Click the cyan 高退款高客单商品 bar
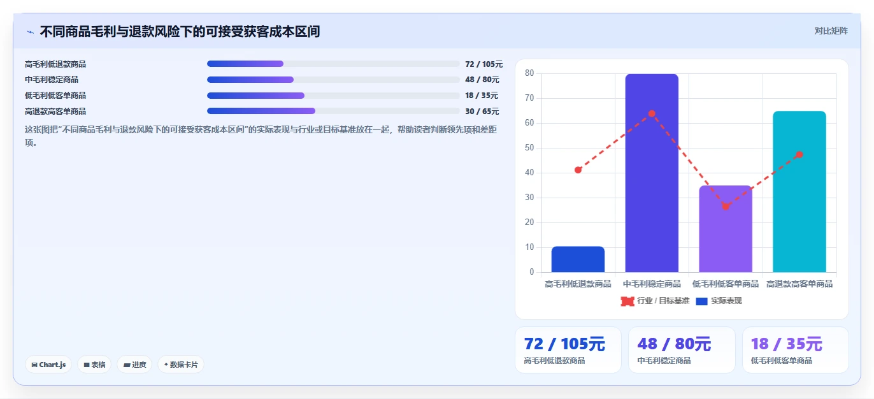This screenshot has width=874, height=399. coord(799,192)
